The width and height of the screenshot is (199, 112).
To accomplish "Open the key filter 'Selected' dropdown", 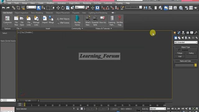I will pos(158,109).
